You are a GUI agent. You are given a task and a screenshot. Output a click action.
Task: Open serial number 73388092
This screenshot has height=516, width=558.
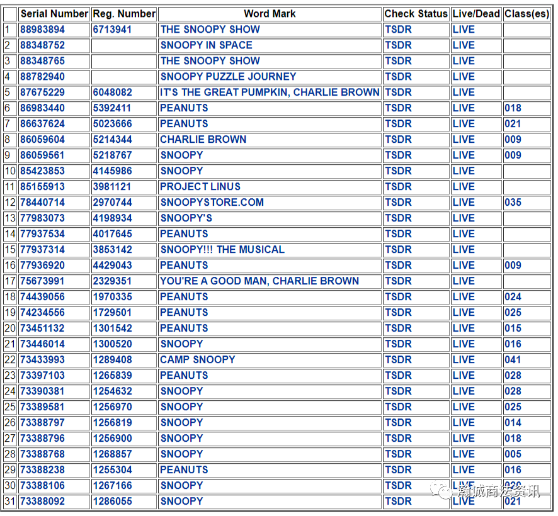[x=42, y=502]
